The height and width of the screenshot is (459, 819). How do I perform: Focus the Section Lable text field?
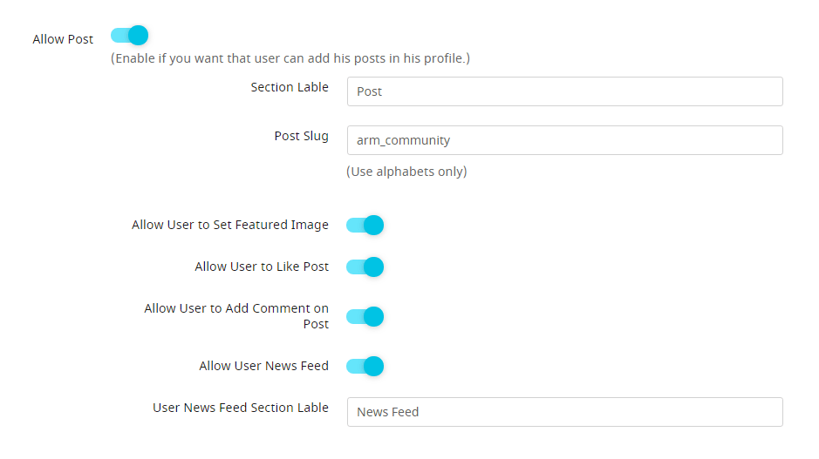[x=564, y=91]
